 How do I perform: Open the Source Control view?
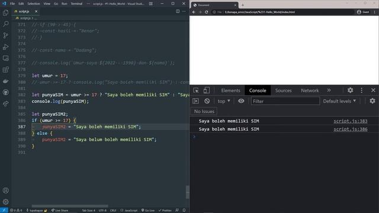pos(5,35)
